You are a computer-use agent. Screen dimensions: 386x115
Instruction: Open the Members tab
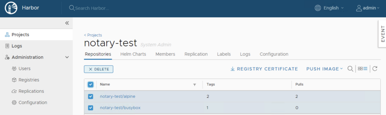tap(165, 54)
